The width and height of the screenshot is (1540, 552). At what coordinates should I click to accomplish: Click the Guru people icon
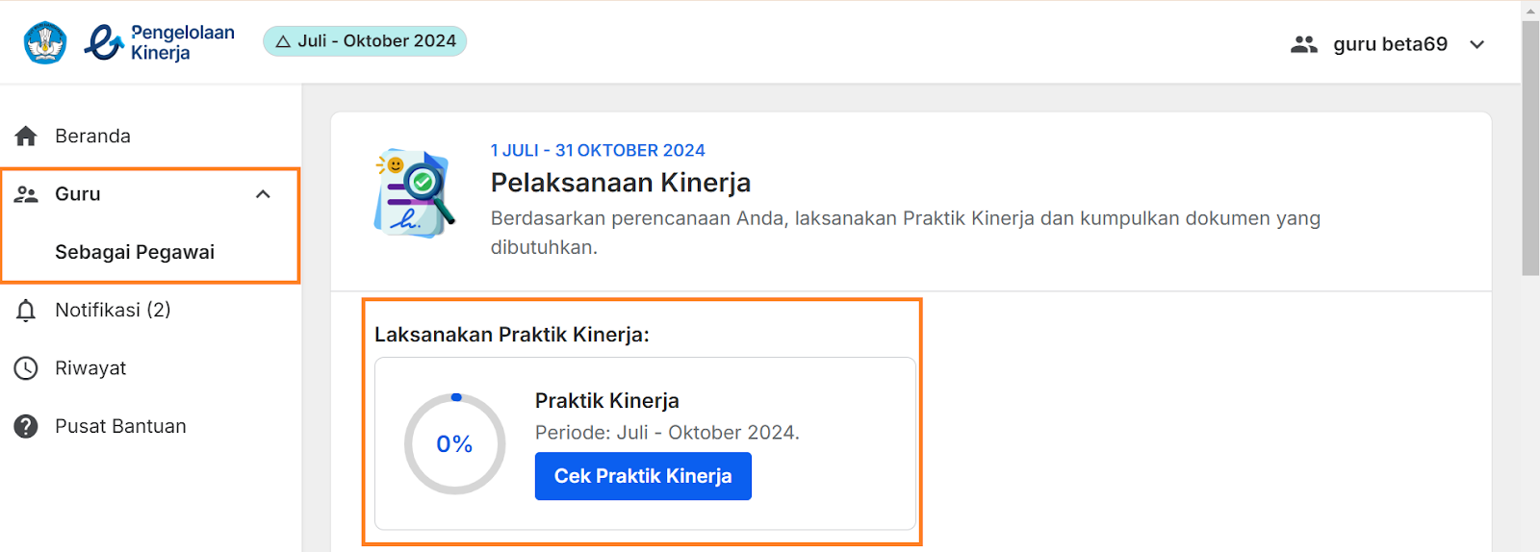[26, 194]
